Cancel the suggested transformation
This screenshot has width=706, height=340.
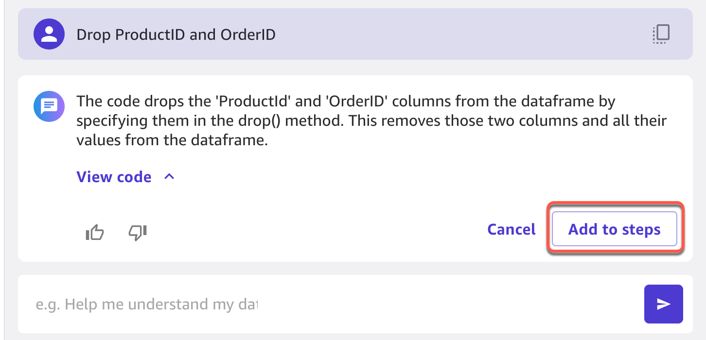511,229
